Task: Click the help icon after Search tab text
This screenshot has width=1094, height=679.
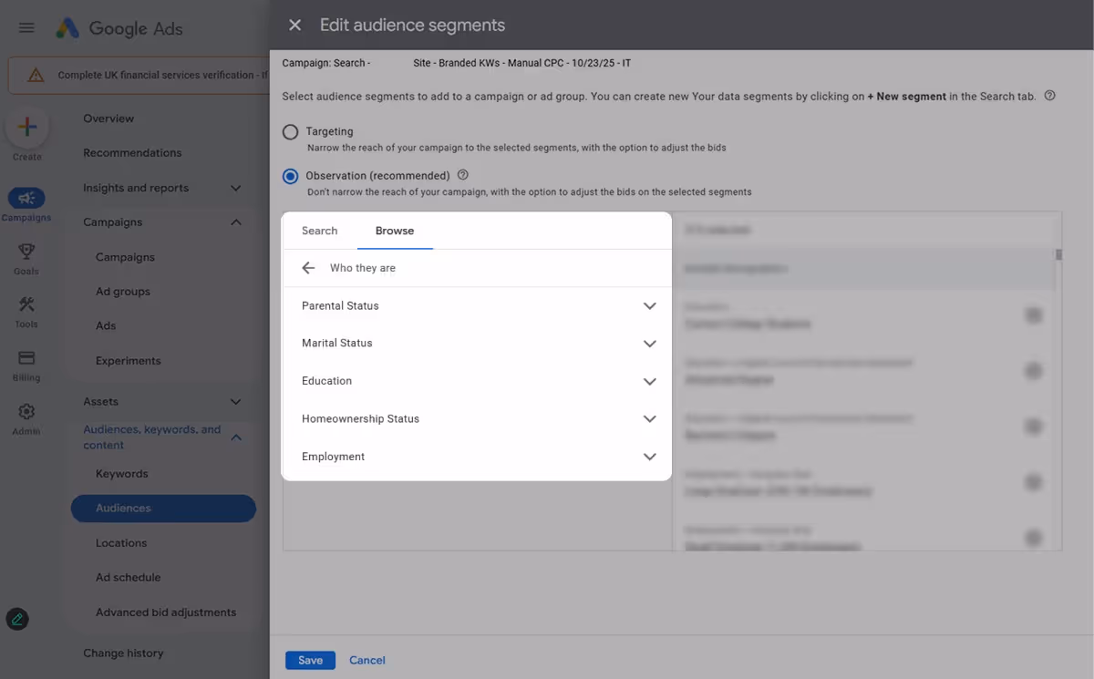Action: point(1049,96)
